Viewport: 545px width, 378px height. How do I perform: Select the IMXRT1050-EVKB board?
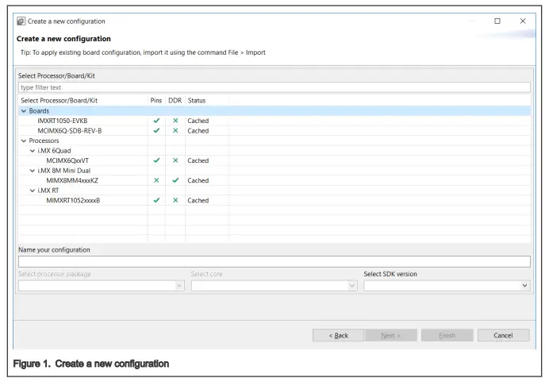click(x=63, y=121)
